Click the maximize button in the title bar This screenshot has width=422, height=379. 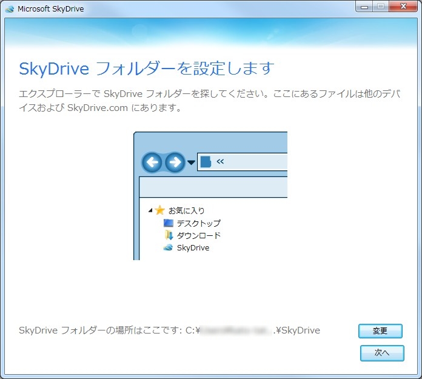(381, 7)
